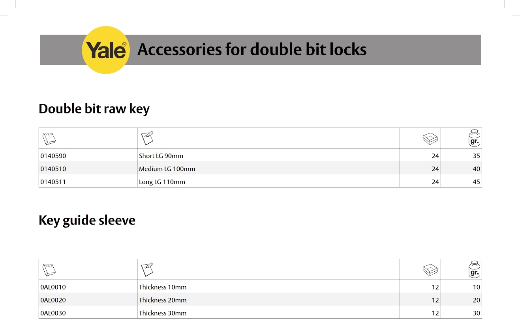Select article code 0140510
Viewport: 520px width, 330px height.
tap(53, 169)
